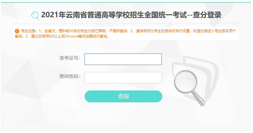Select the 查分登录 text in the heading

[207, 15]
